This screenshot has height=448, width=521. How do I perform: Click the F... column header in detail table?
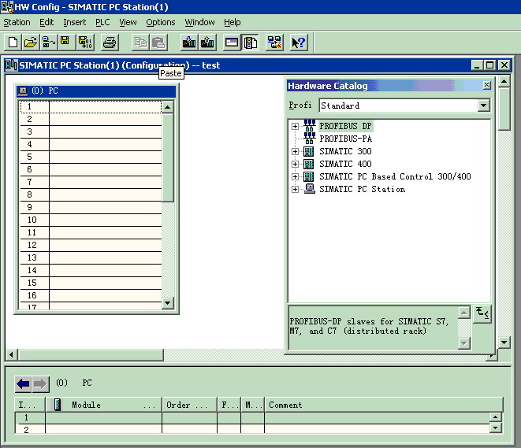pos(229,405)
